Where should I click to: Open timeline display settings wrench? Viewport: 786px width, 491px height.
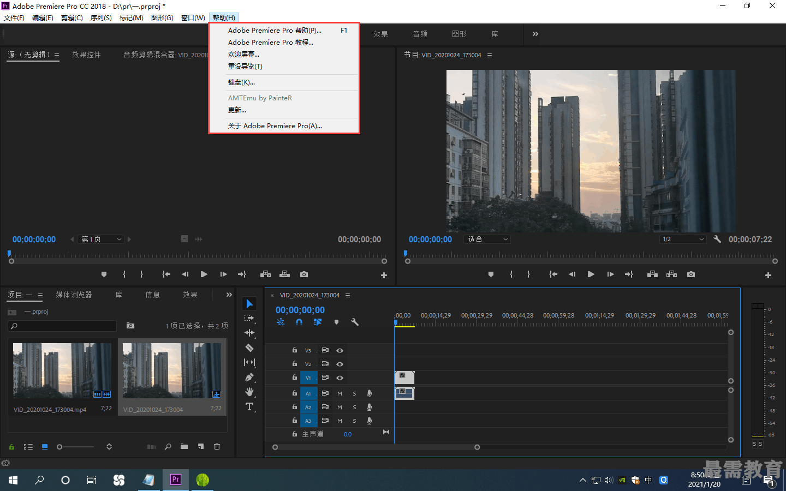[x=355, y=322]
